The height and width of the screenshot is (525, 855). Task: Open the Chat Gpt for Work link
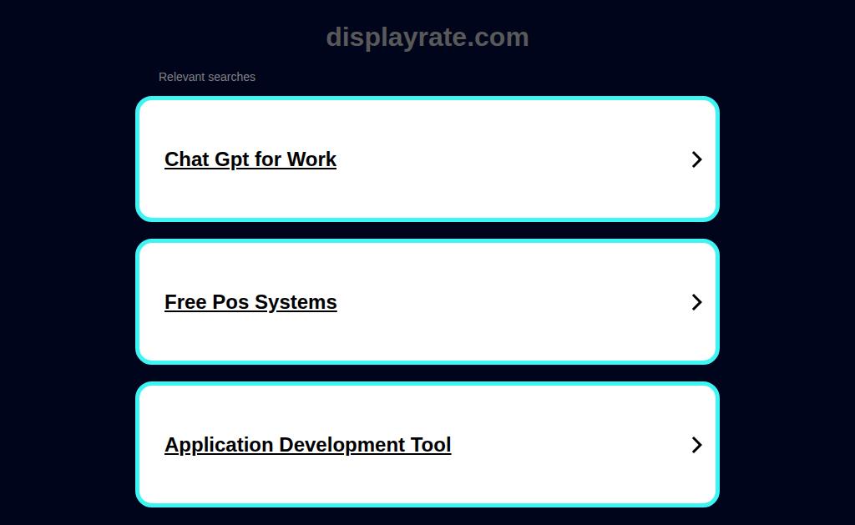pyautogui.click(x=250, y=159)
